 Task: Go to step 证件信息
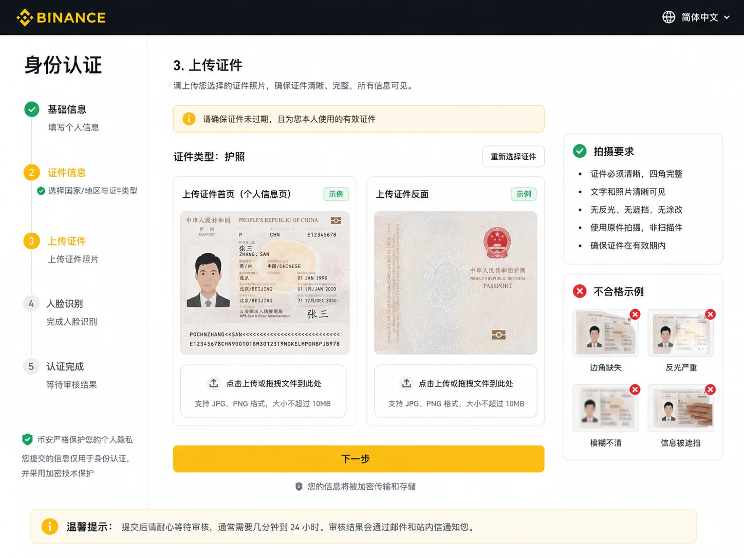67,173
